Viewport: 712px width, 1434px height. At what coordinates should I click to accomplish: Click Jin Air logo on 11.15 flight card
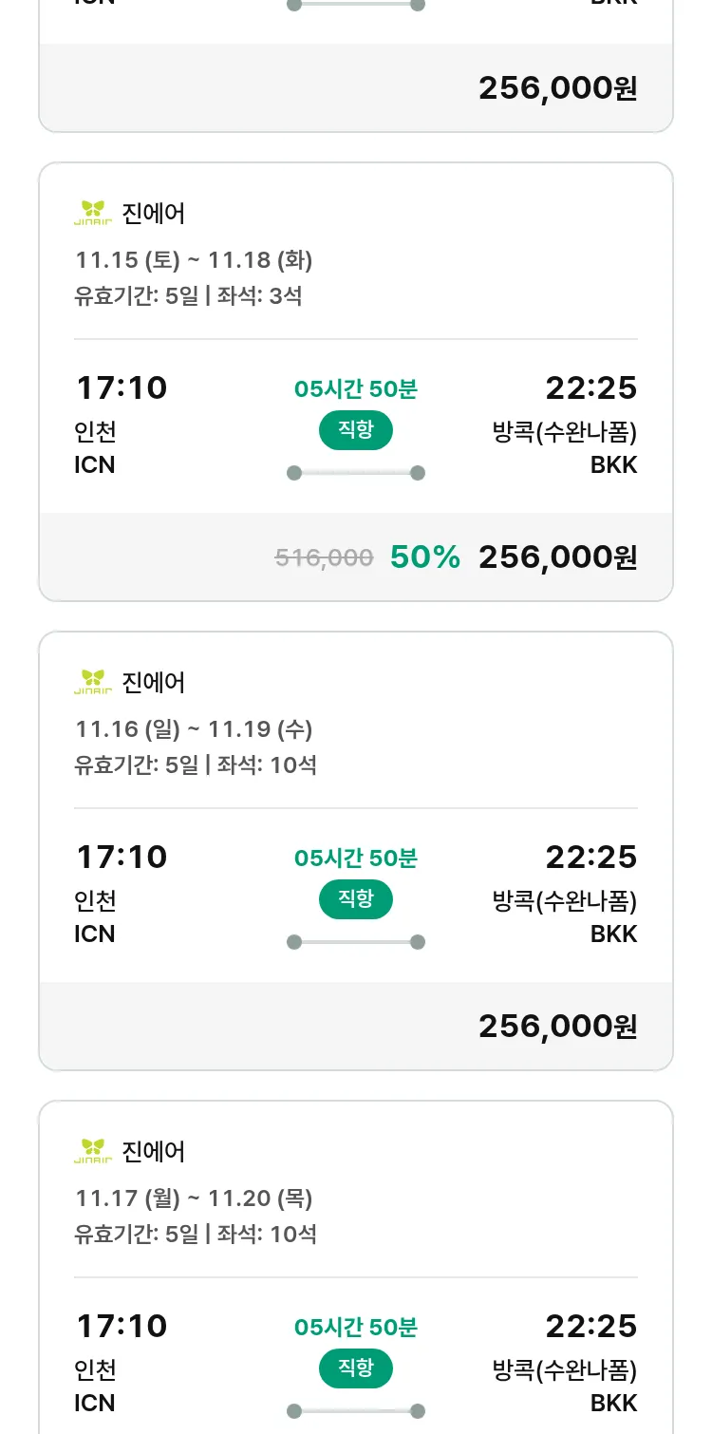(x=93, y=213)
